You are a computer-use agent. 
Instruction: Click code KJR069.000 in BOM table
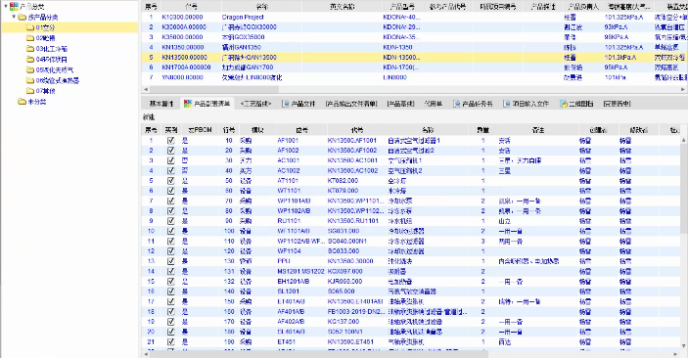344,282
